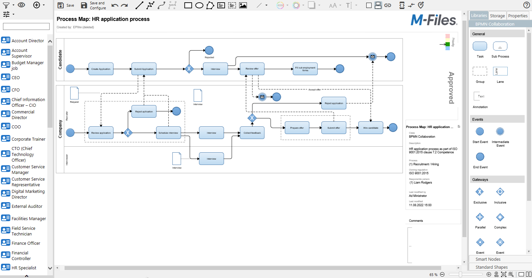Adjust the zoom level slider
The width and height of the screenshot is (532, 278).
tap(460, 274)
